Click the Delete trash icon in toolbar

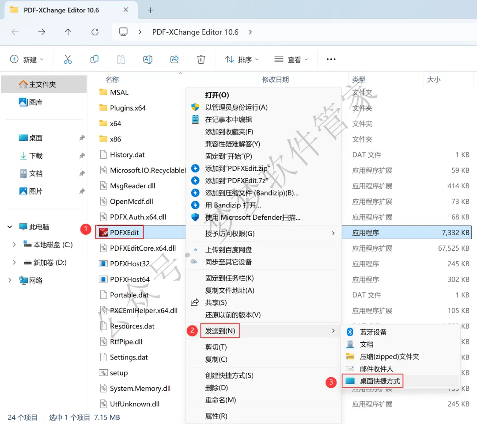click(x=201, y=59)
